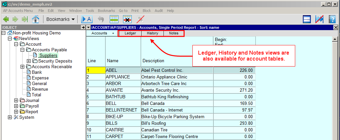340x140 pixels.
Task: Click the crossed-out document icon
Action: point(141,19)
